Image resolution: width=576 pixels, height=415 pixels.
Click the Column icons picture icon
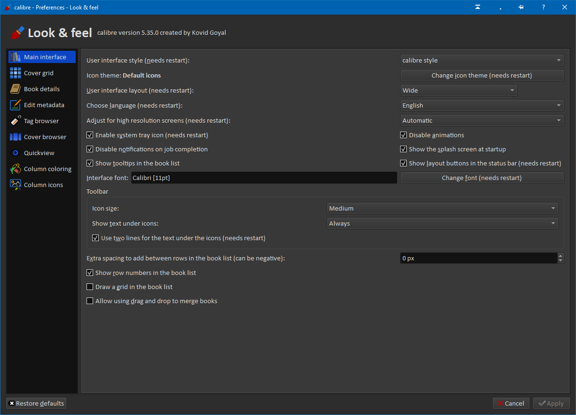click(16, 185)
